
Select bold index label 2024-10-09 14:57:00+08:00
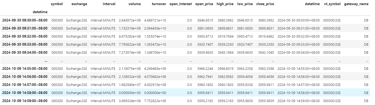click(25, 85)
